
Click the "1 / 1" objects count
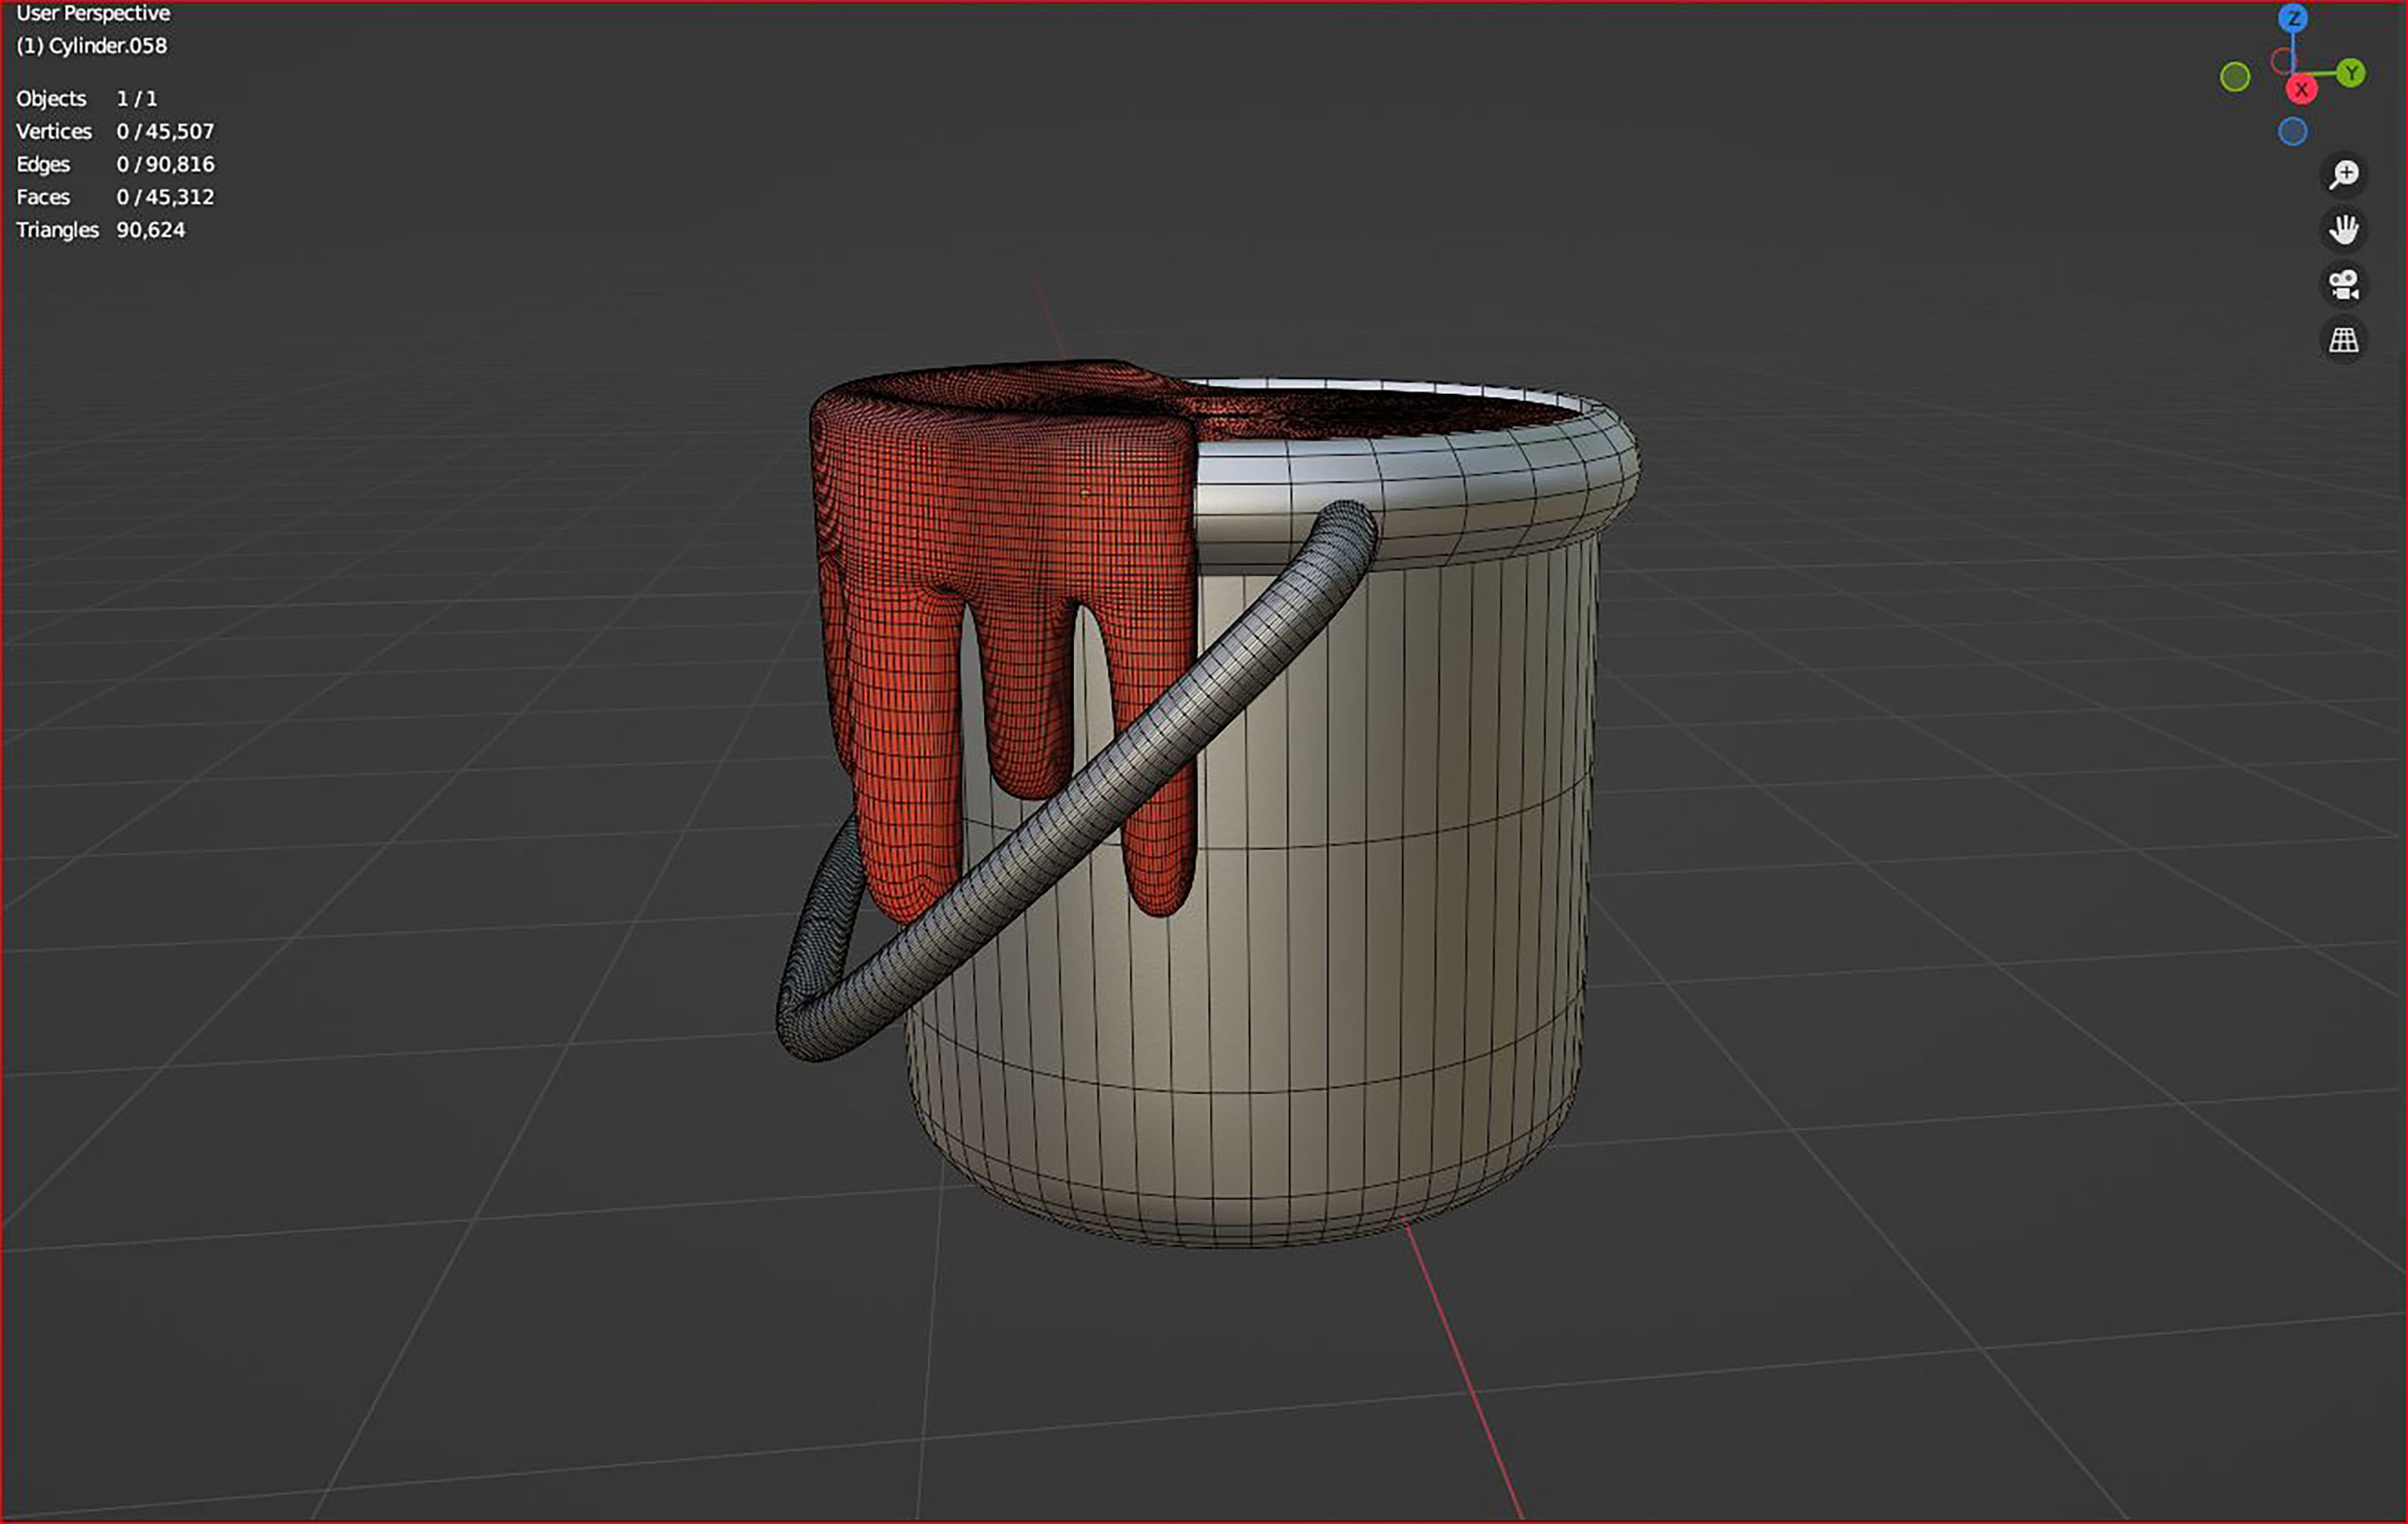click(x=137, y=98)
